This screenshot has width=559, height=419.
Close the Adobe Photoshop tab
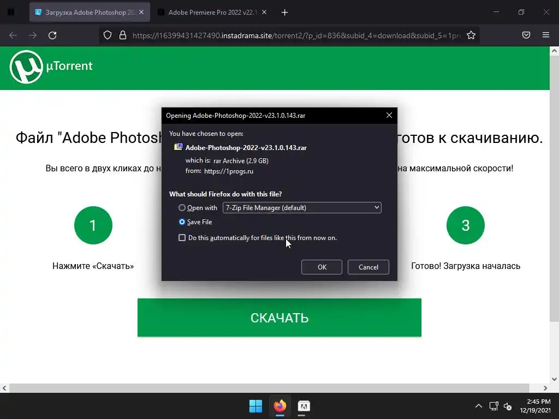[141, 12]
